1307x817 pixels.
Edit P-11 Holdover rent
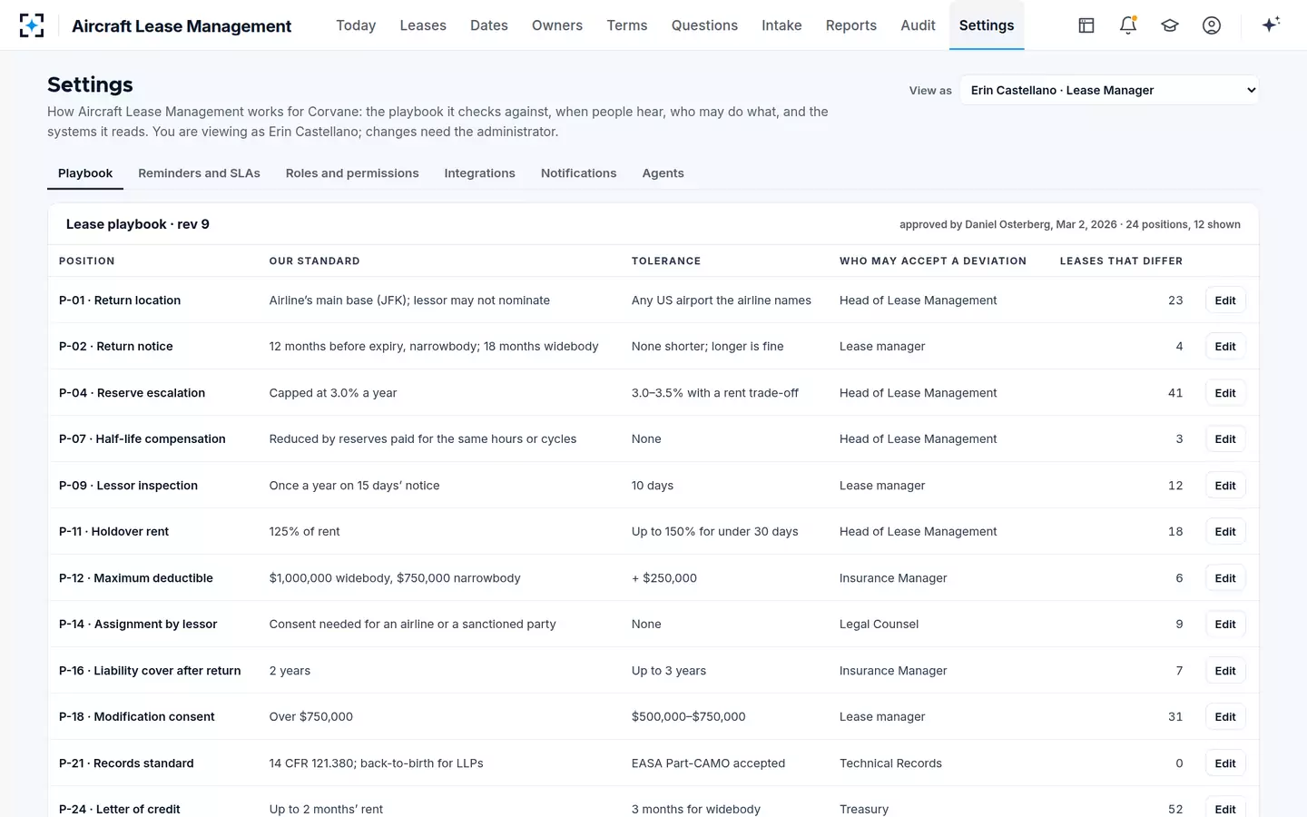pos(1225,532)
